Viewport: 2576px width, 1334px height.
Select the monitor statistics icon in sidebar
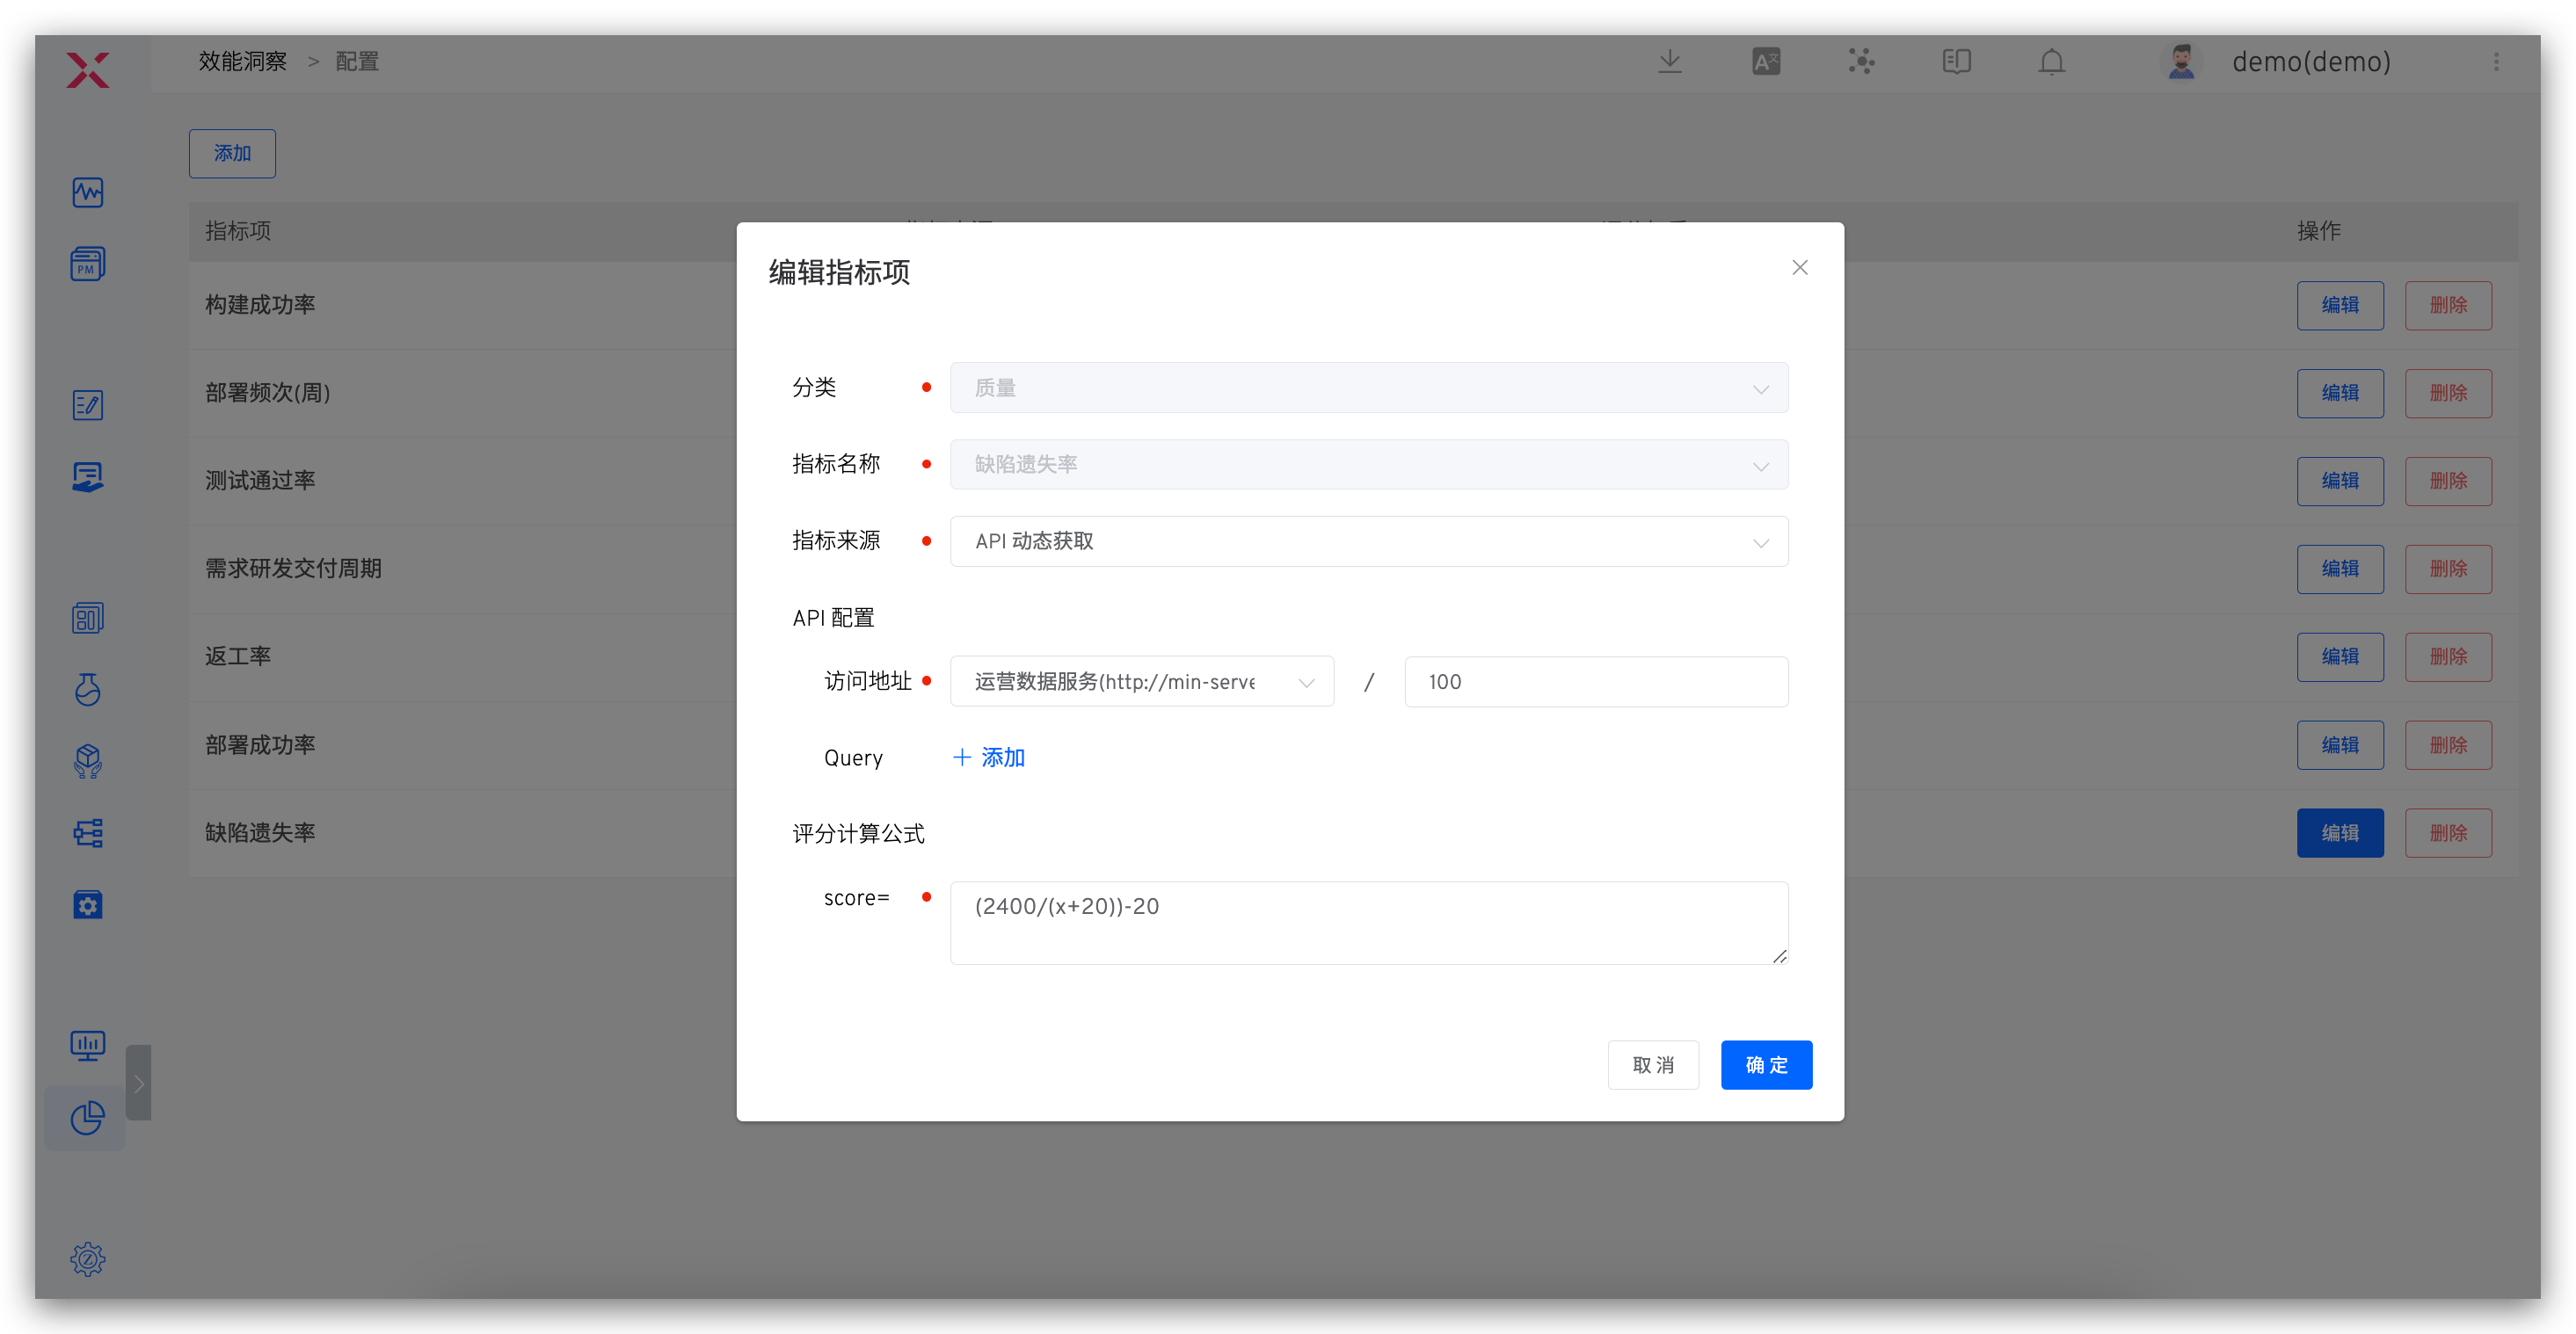(x=88, y=1045)
